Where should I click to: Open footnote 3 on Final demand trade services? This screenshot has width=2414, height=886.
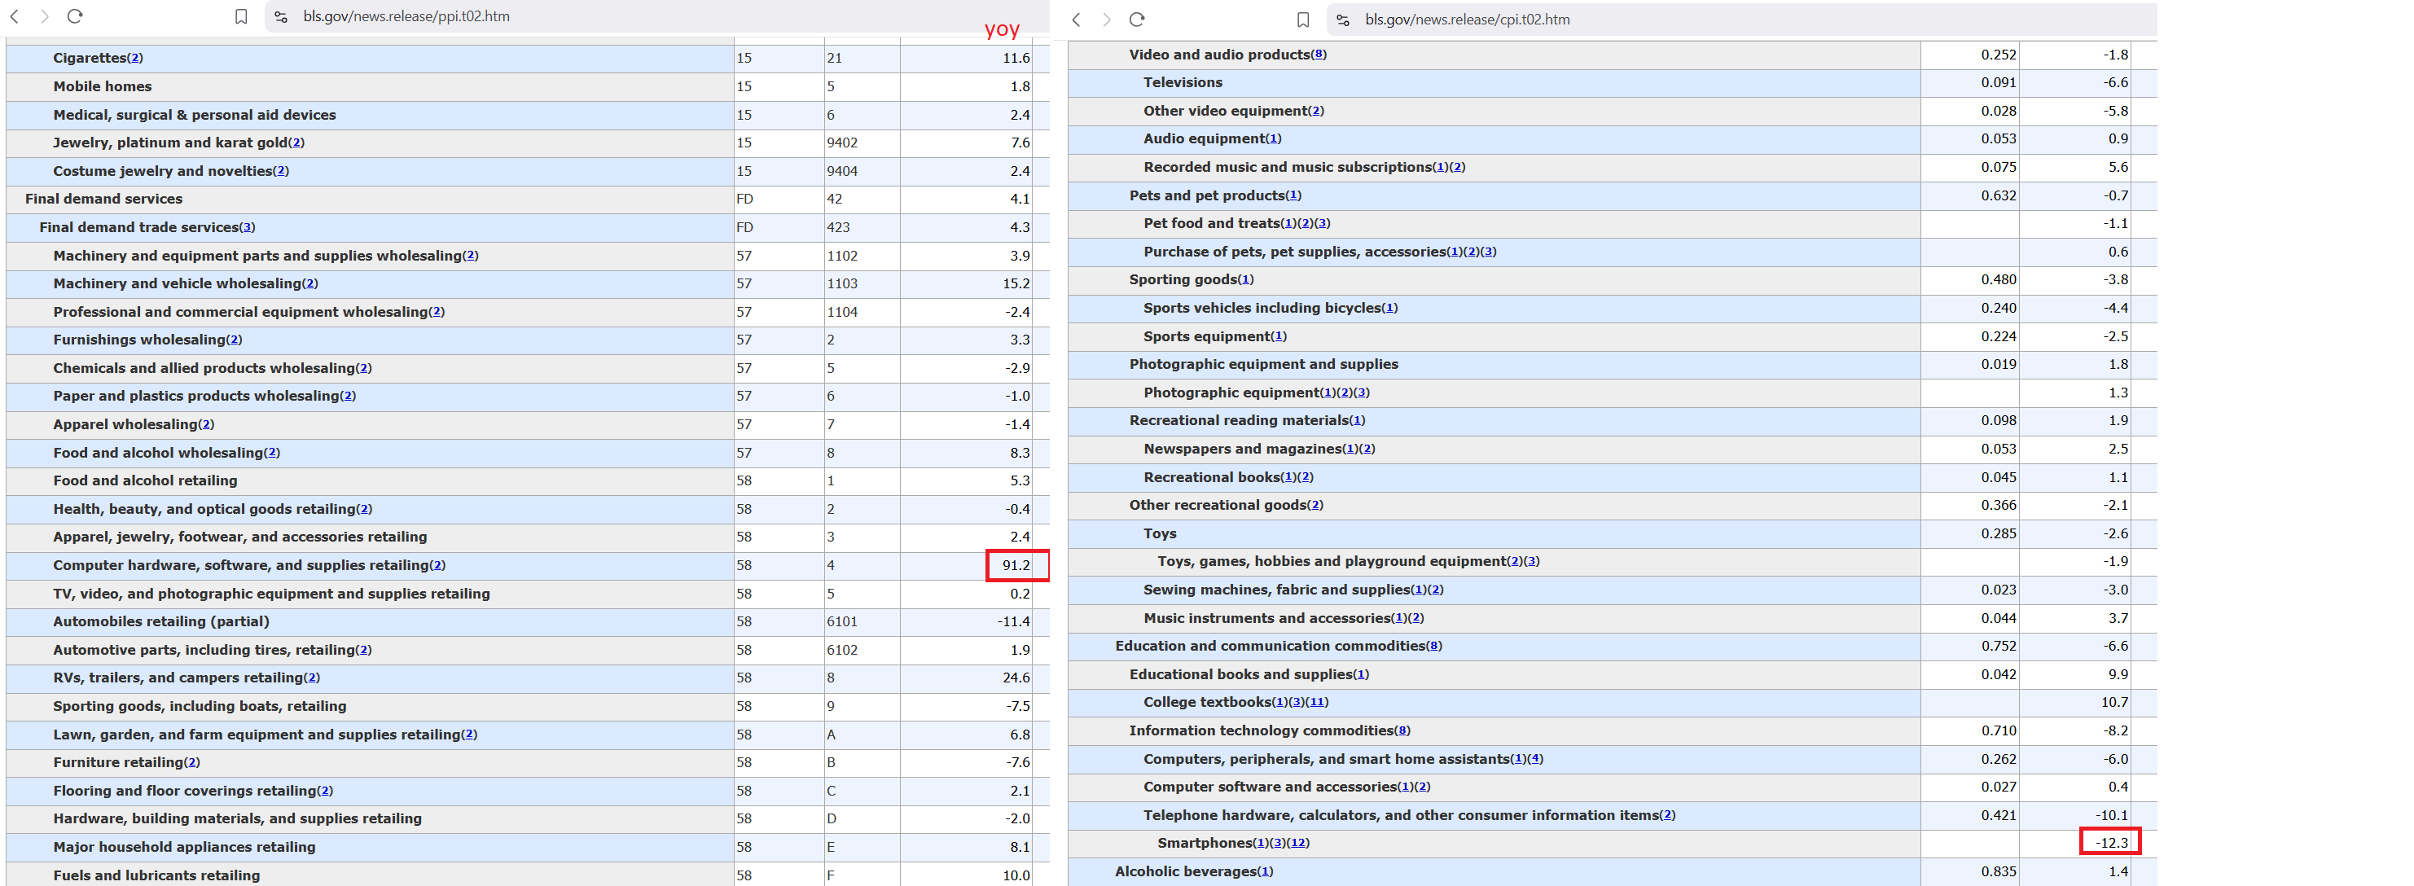point(248,227)
